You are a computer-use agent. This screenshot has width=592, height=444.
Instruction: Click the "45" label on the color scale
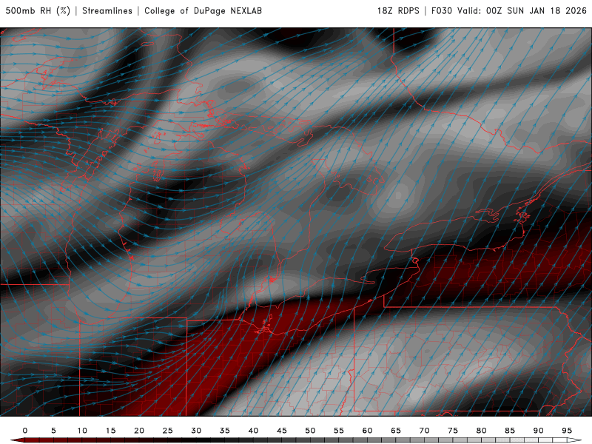click(x=282, y=431)
